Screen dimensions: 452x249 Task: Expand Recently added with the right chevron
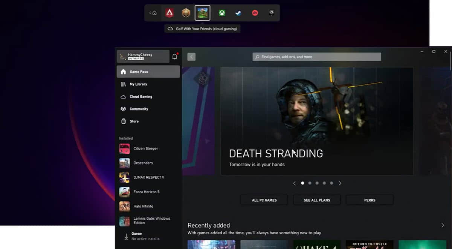coord(443,225)
